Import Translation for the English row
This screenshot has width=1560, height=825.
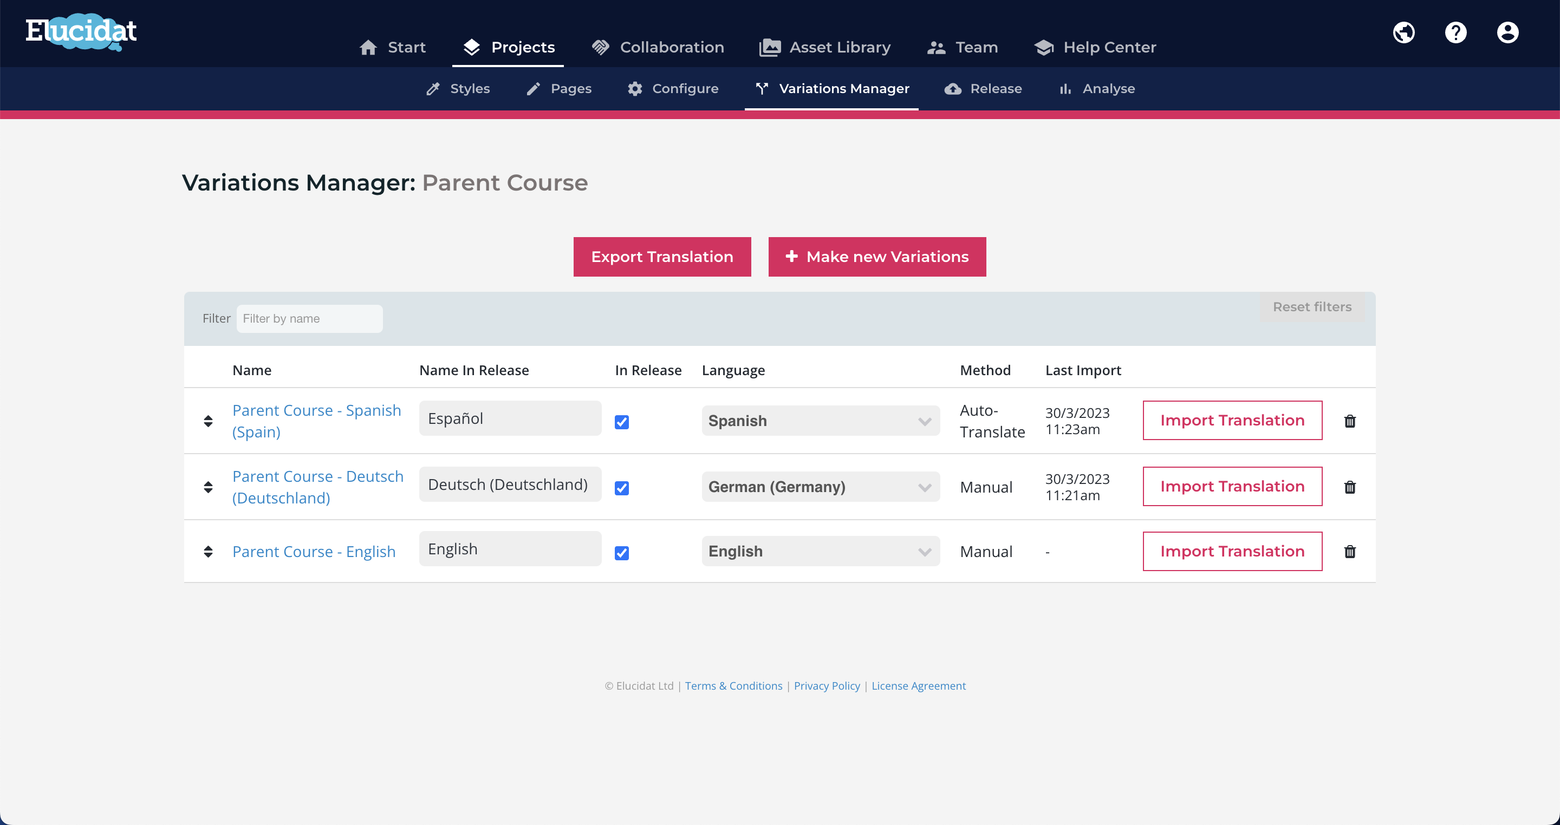(x=1232, y=551)
